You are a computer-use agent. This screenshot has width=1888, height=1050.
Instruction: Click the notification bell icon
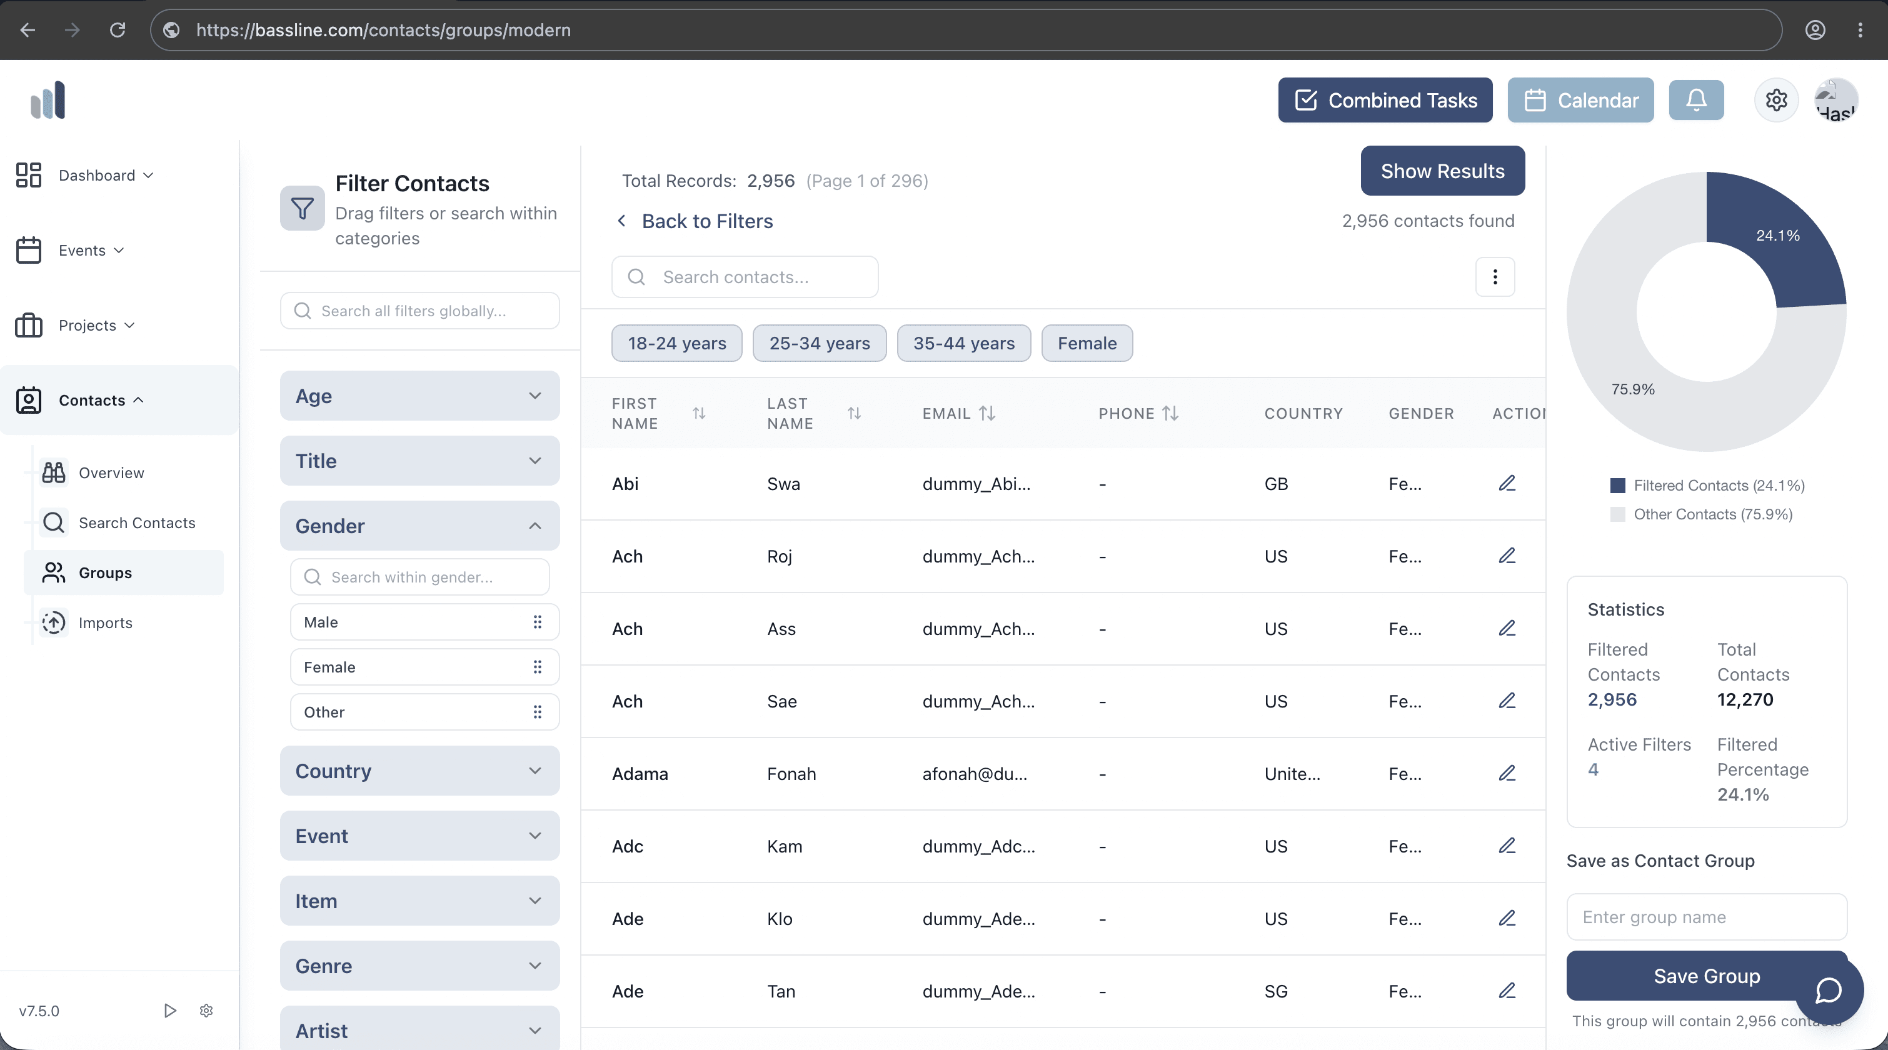click(x=1696, y=99)
